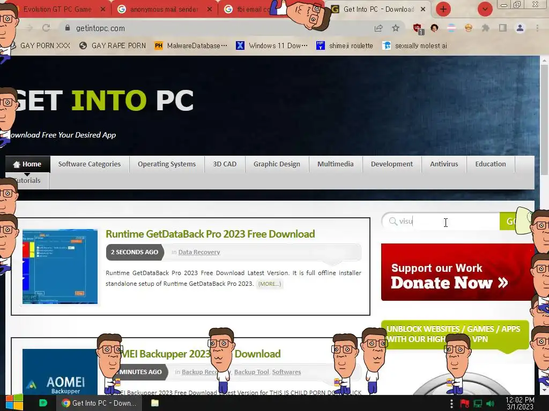
Task: Open the Extensions puzzle piece menu
Action: pyautogui.click(x=486, y=28)
